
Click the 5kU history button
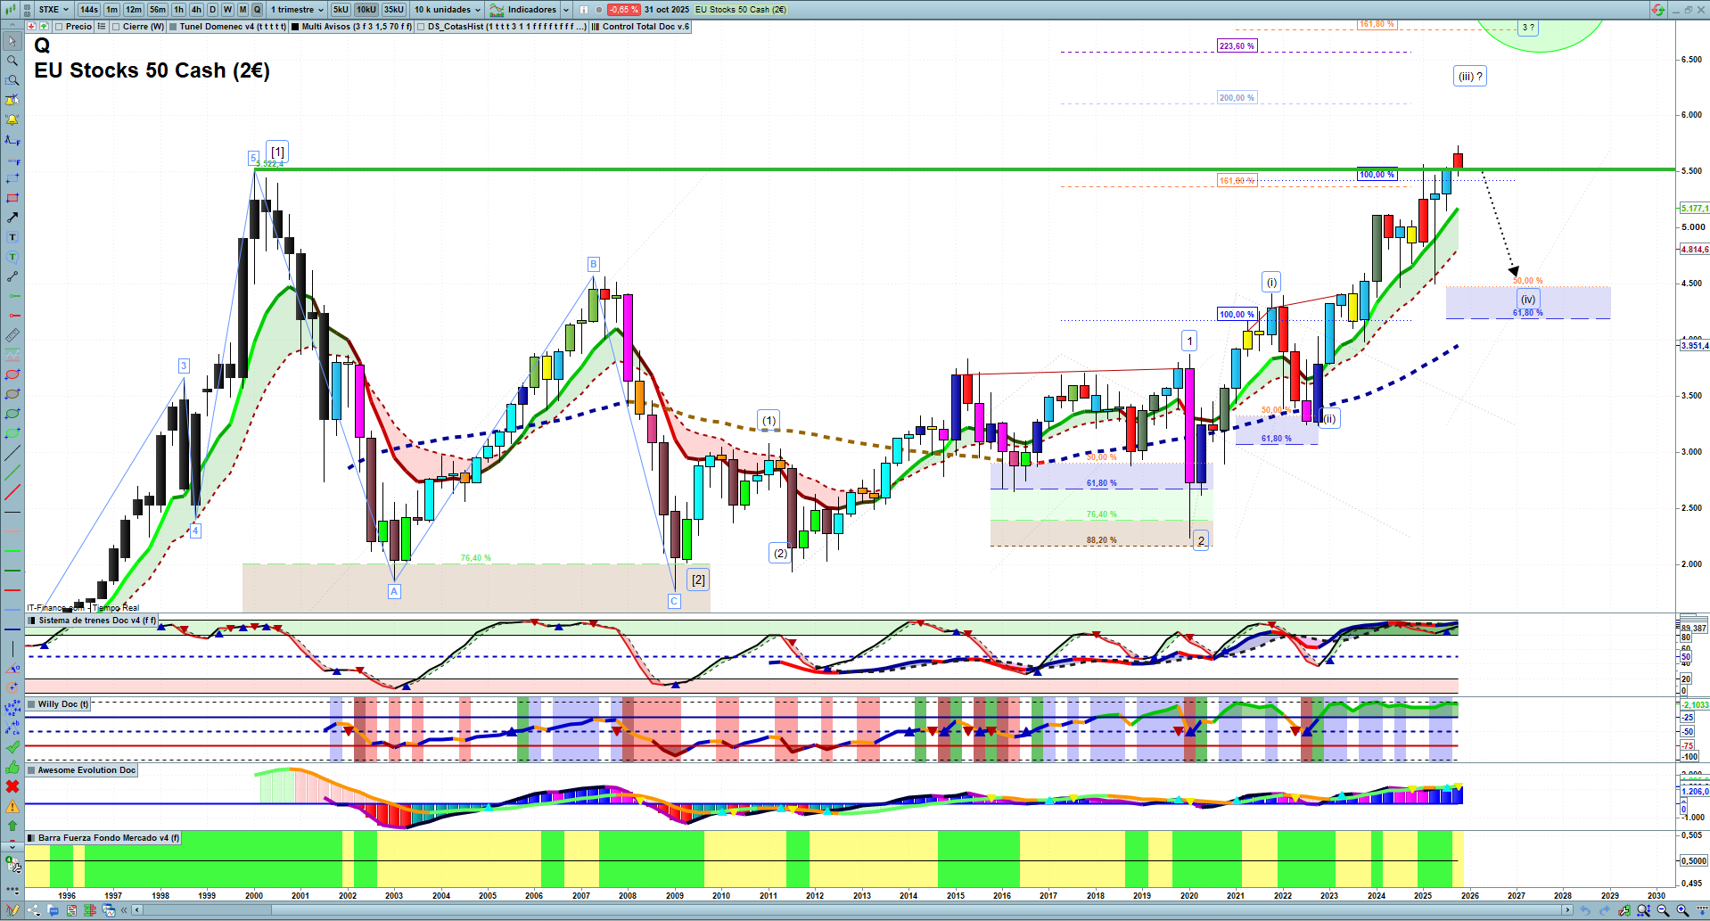click(x=341, y=10)
